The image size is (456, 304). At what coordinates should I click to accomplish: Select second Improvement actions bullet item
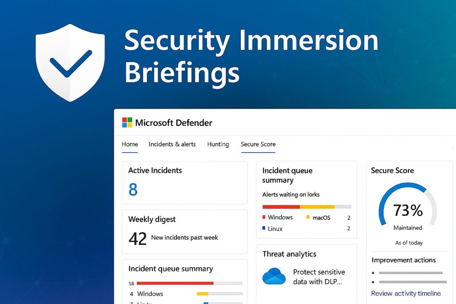point(410,282)
